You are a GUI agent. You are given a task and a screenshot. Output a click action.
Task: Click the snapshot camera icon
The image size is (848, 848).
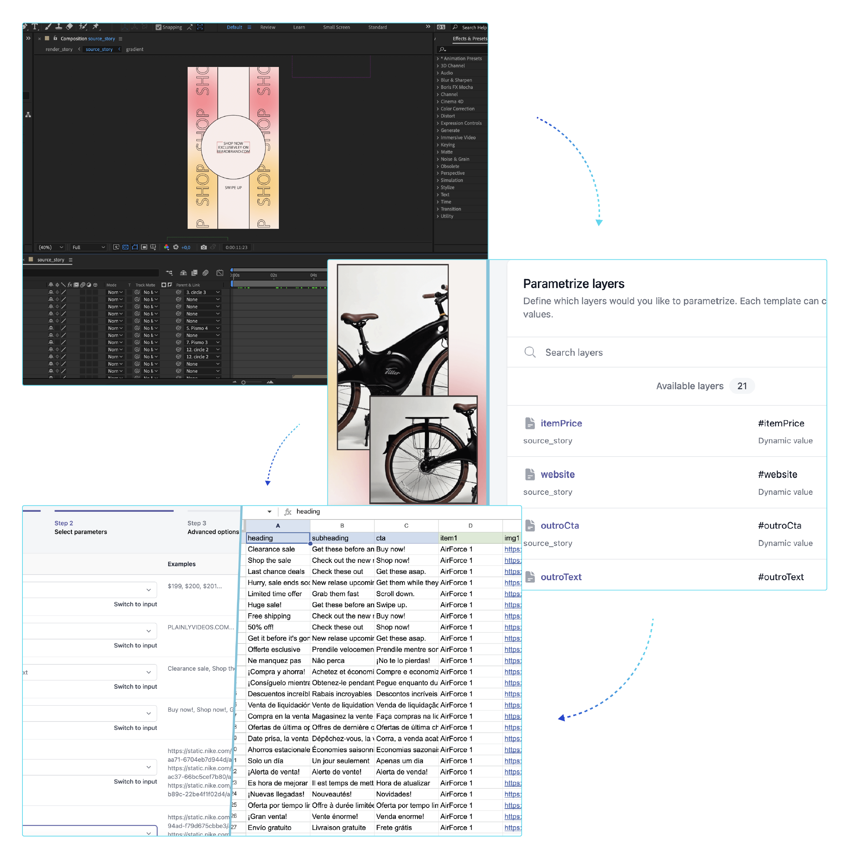204,247
